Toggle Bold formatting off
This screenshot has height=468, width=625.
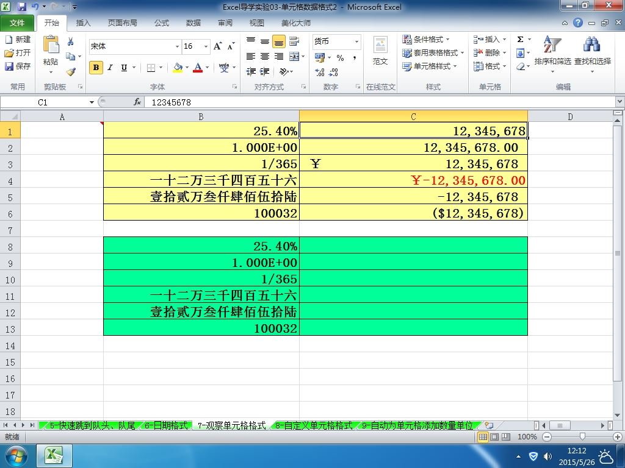tap(96, 68)
